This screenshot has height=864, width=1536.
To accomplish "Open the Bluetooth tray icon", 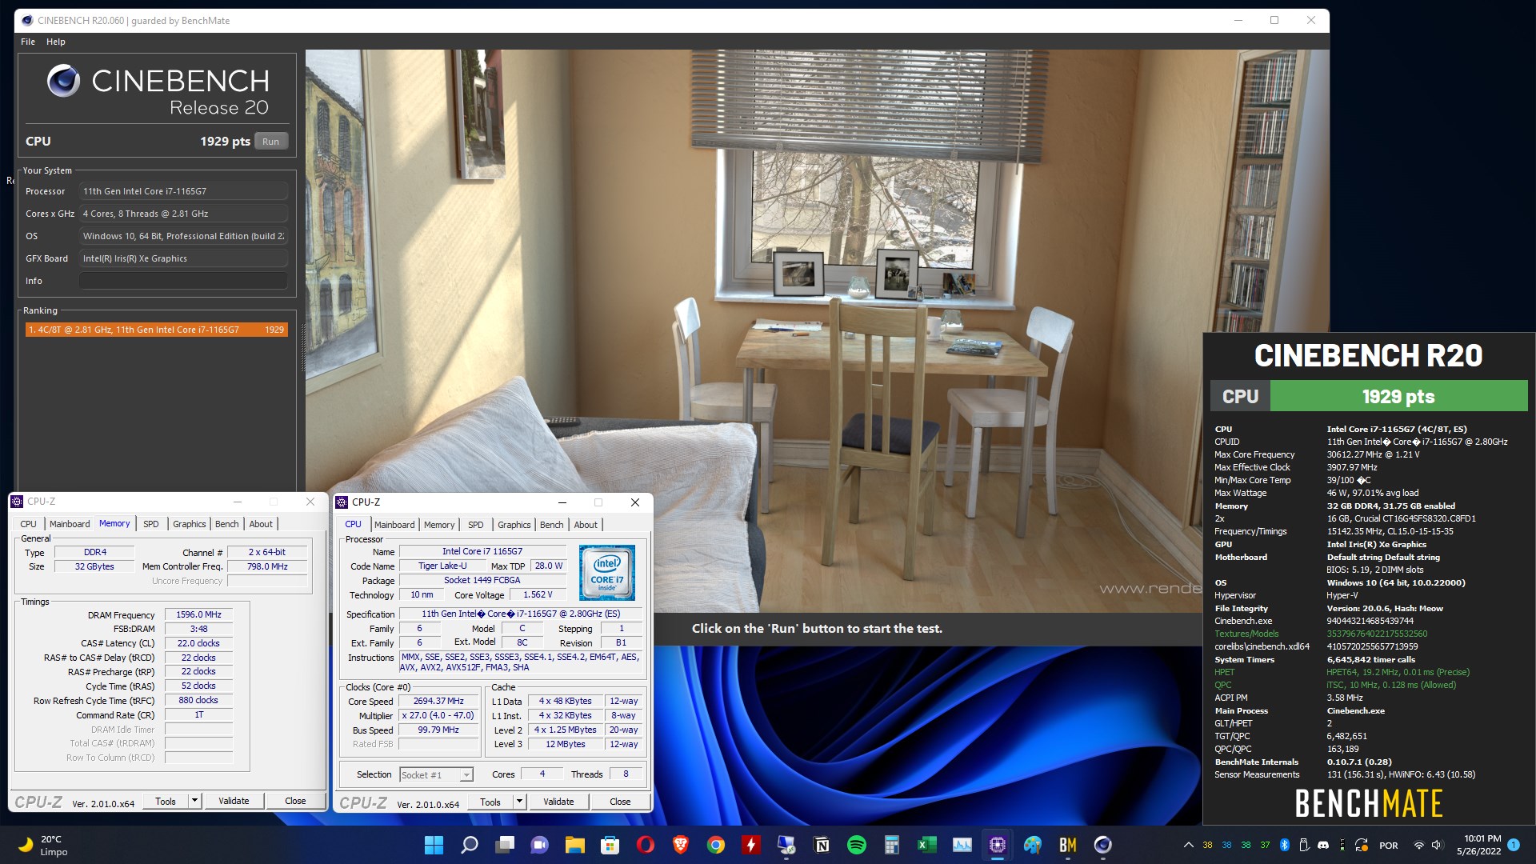I will 1285,845.
